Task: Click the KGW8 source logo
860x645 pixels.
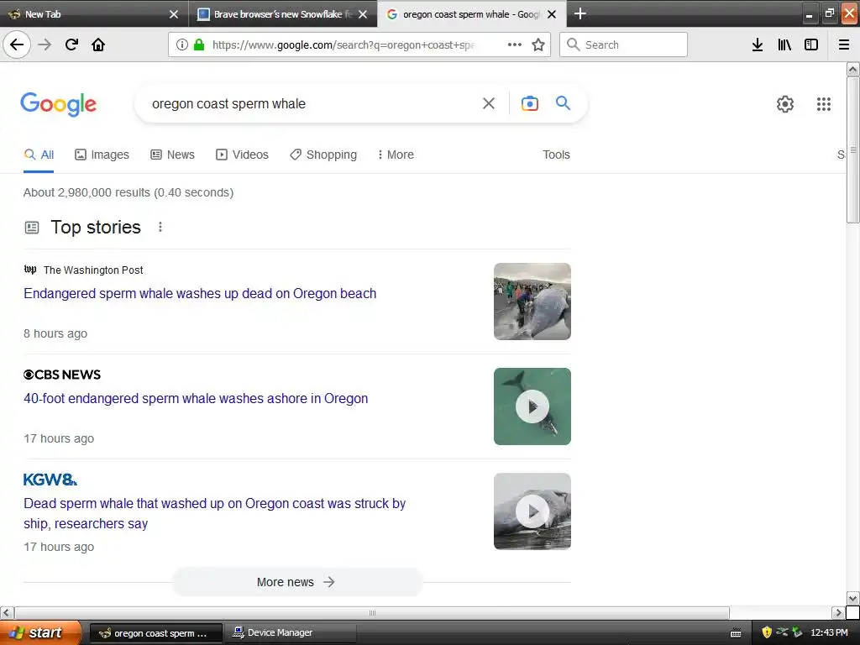Action: point(50,480)
